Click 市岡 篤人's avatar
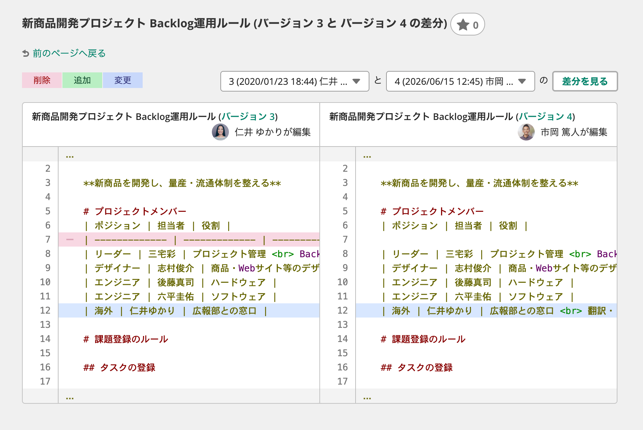The height and width of the screenshot is (430, 643). 526,132
